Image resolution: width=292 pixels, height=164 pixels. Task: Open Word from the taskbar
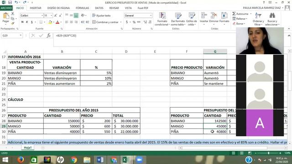click(100, 159)
